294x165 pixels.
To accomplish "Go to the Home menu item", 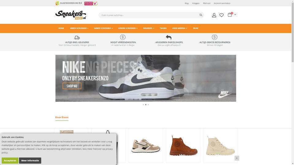I will click(61, 28).
